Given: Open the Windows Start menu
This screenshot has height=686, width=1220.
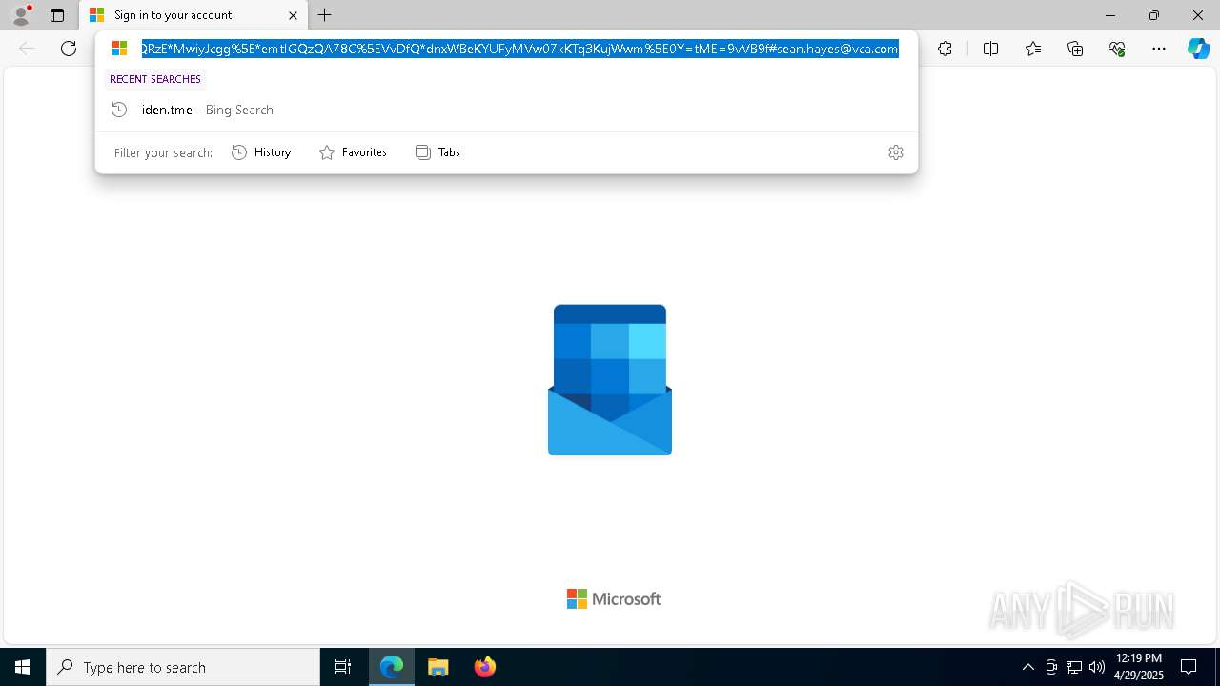Looking at the screenshot, I should click(23, 667).
